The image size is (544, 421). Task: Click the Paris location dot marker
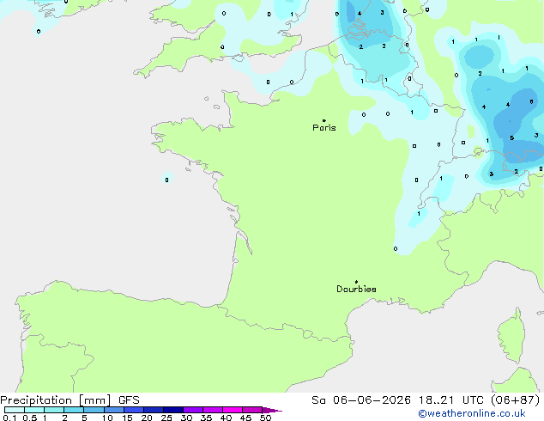pyautogui.click(x=324, y=120)
